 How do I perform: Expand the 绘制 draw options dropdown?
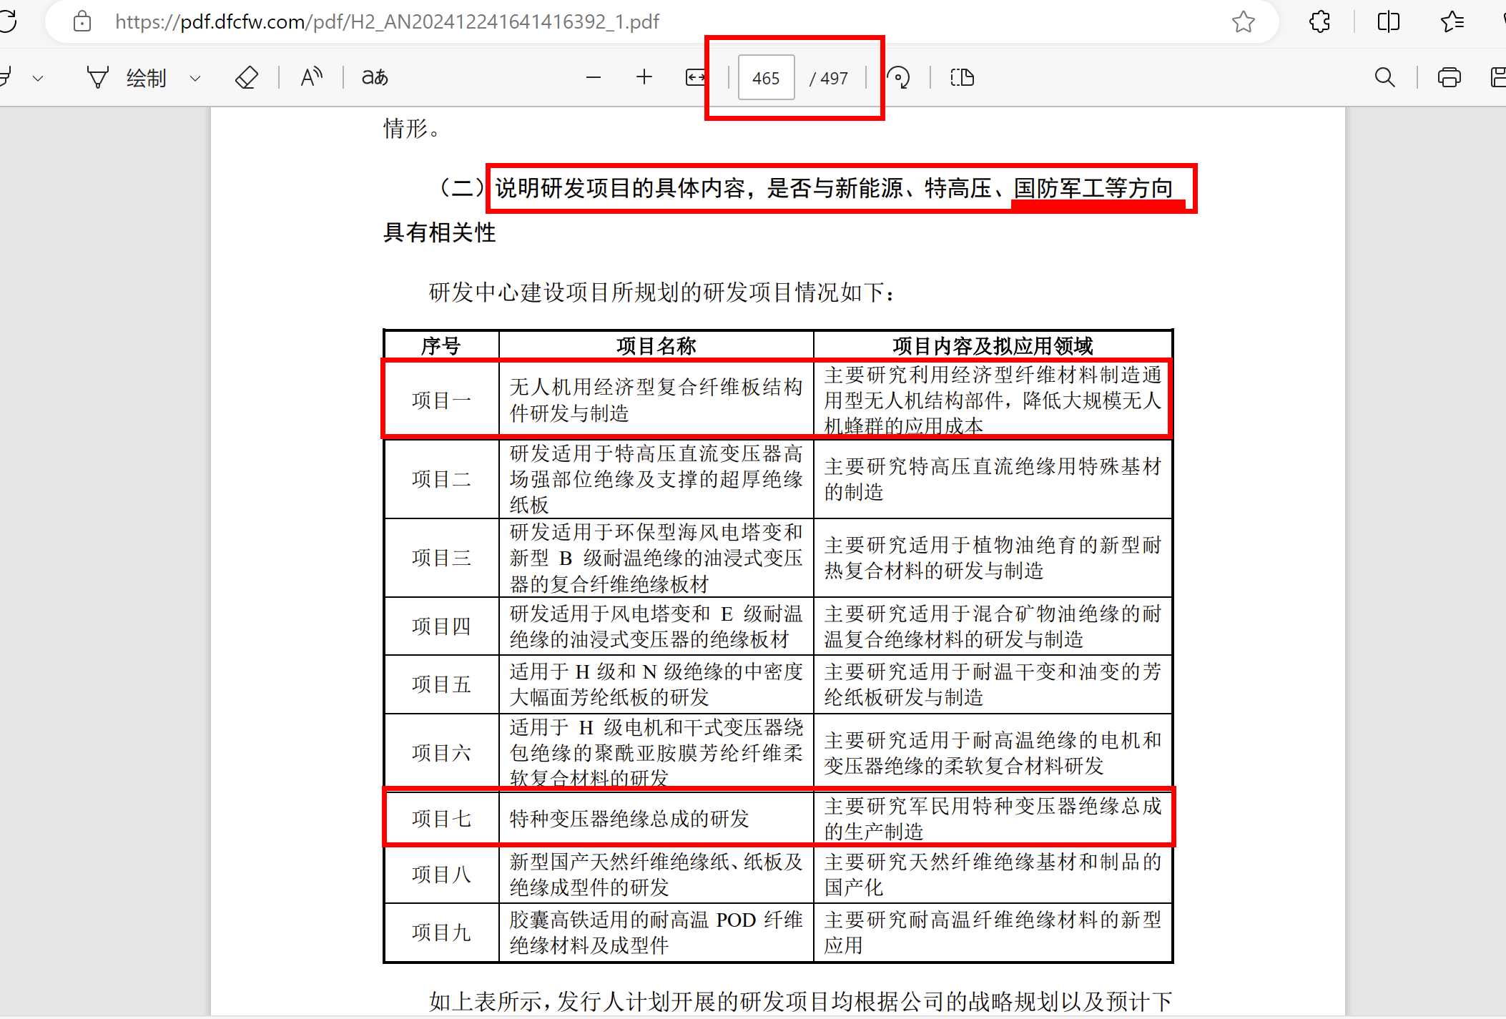coord(195,78)
